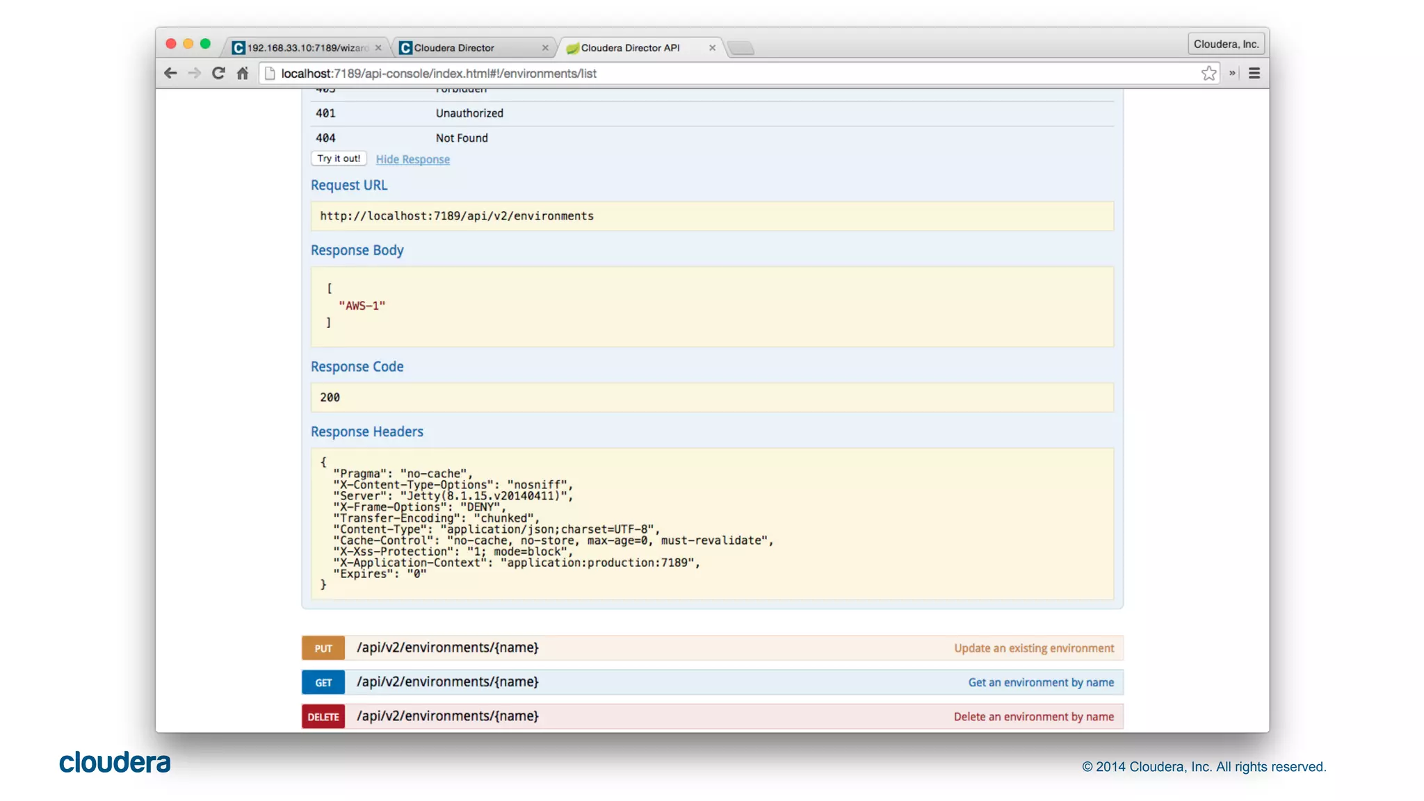
Task: Go back with browser back arrow
Action: coord(170,73)
